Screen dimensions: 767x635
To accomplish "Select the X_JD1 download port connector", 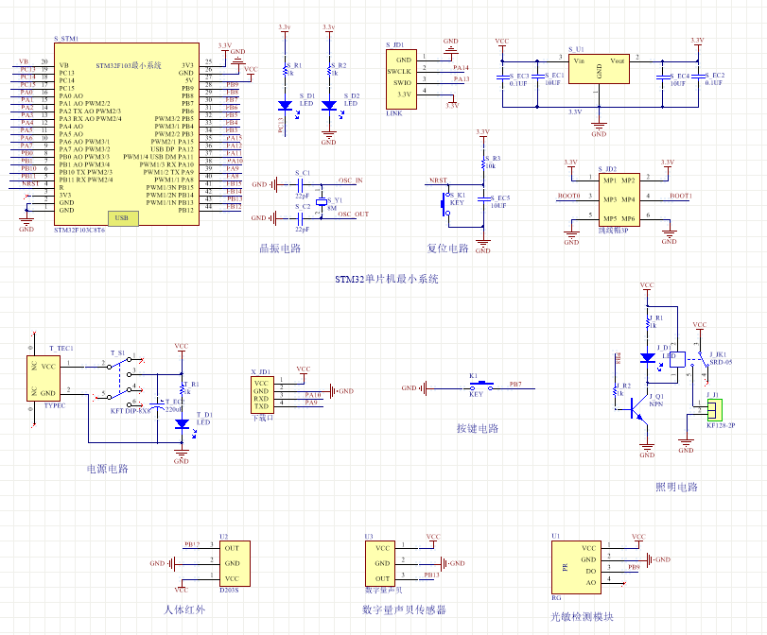I will pyautogui.click(x=262, y=395).
